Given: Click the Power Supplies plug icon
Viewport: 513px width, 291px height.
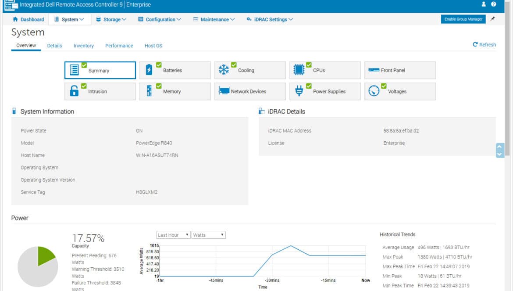Looking at the screenshot, I should point(299,91).
